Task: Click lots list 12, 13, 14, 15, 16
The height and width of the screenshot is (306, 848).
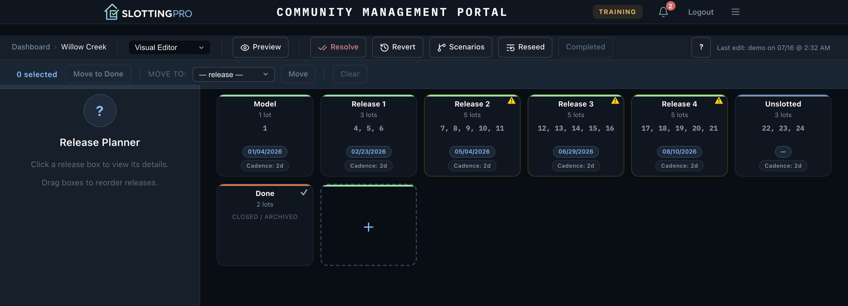Action: pos(575,128)
